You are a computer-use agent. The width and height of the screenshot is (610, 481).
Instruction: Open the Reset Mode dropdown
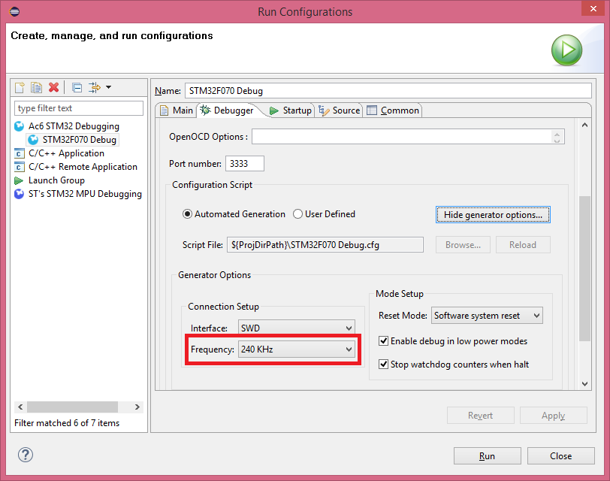pyautogui.click(x=487, y=316)
